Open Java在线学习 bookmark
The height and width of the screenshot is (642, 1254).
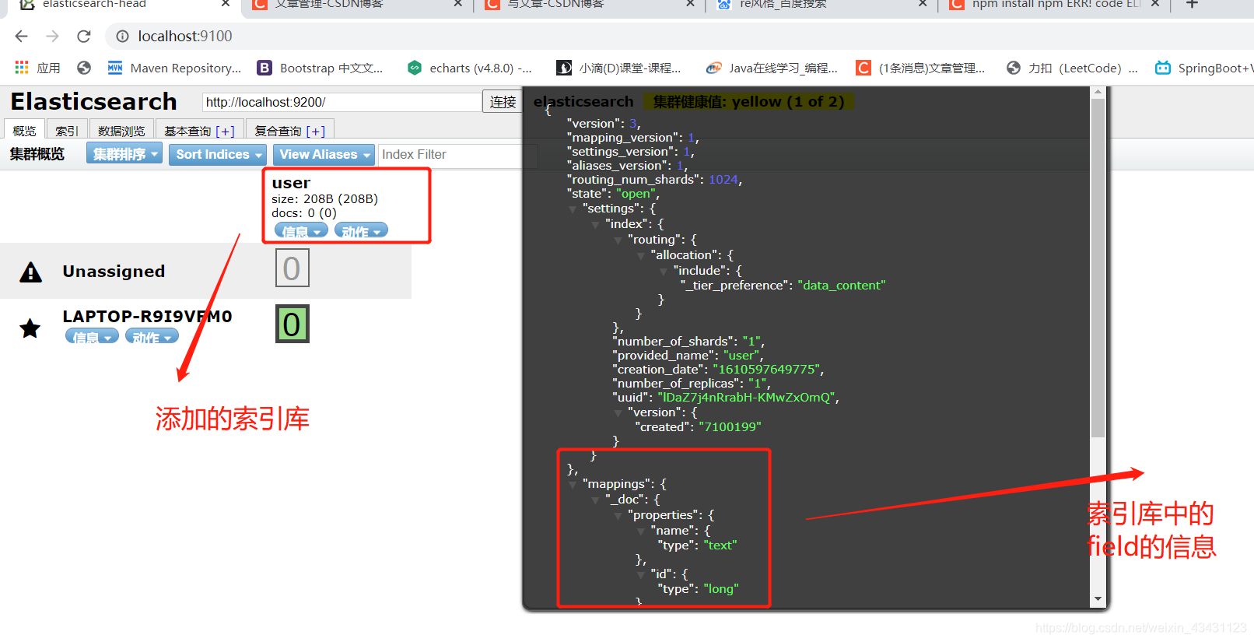[x=772, y=68]
